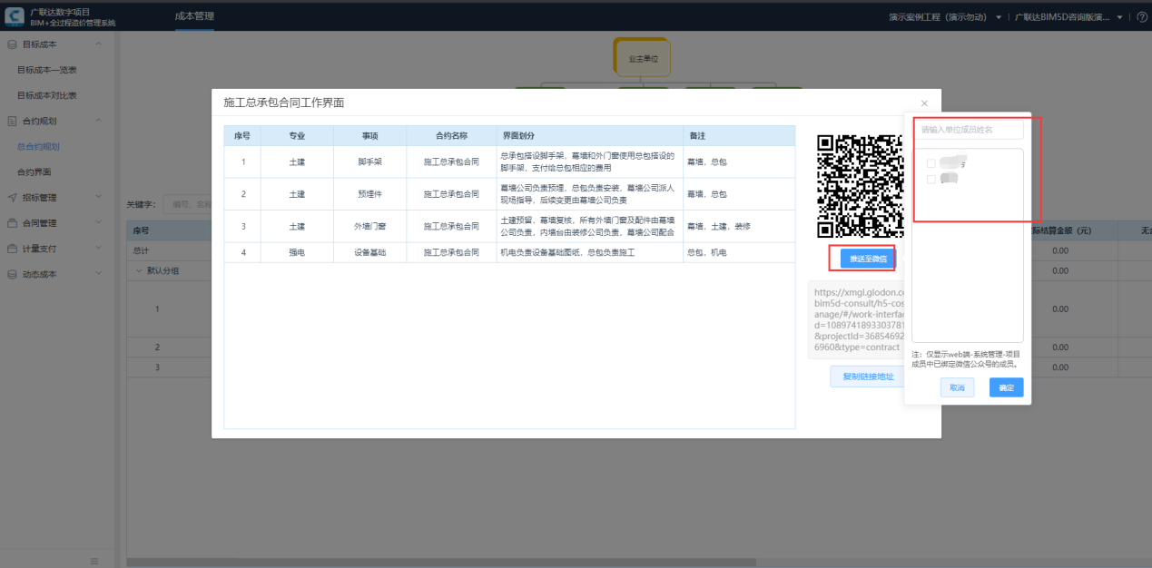Open 目标成本一览表 menu item
The width and height of the screenshot is (1152, 568).
pos(47,70)
